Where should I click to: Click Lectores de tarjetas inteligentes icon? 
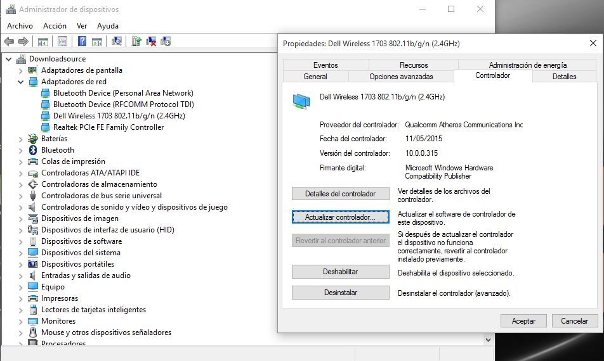pyautogui.click(x=33, y=310)
